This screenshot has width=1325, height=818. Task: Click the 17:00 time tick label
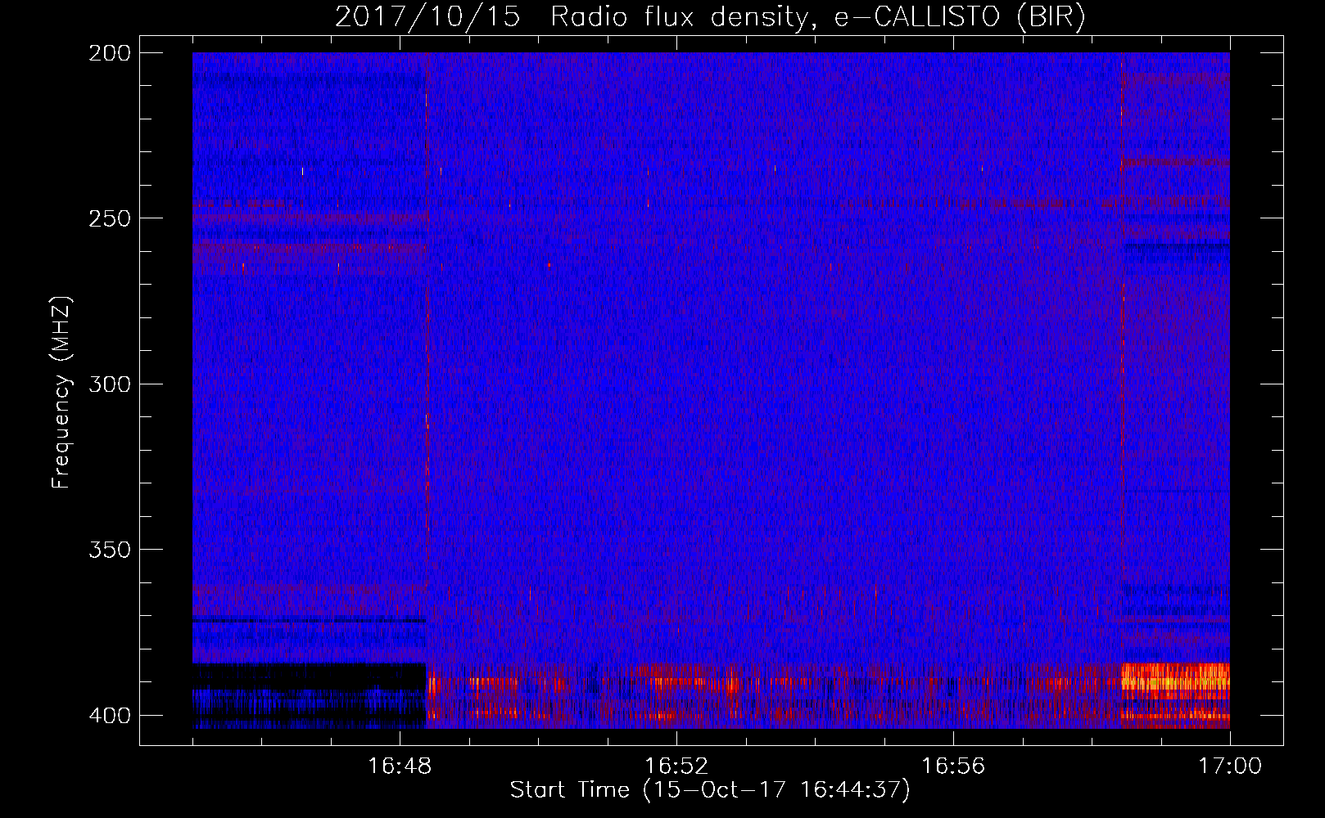tap(1230, 766)
